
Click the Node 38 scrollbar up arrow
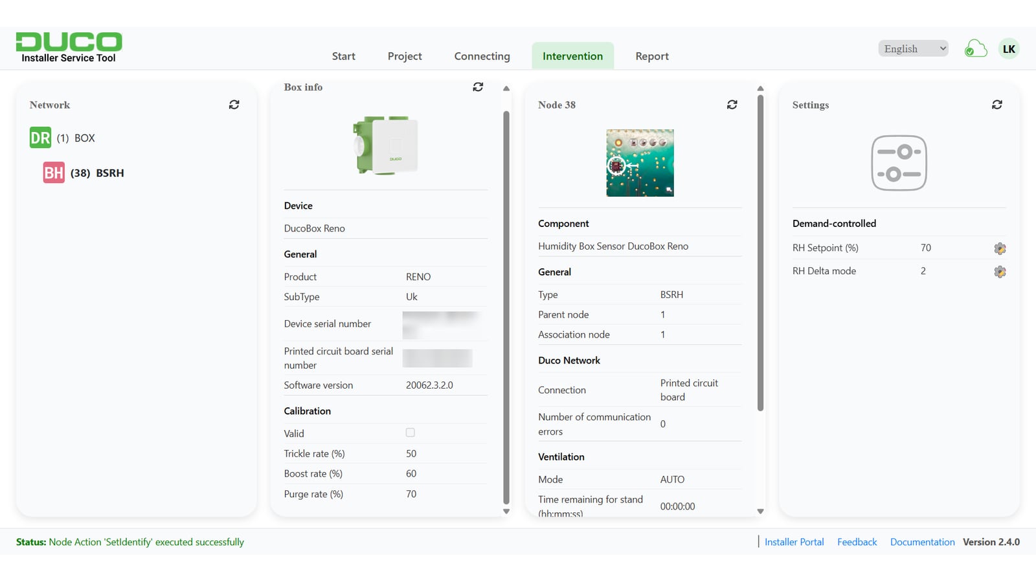761,89
